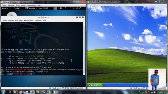Open Édition menu in the terminal
168x94 pixels.
tap(11, 20)
